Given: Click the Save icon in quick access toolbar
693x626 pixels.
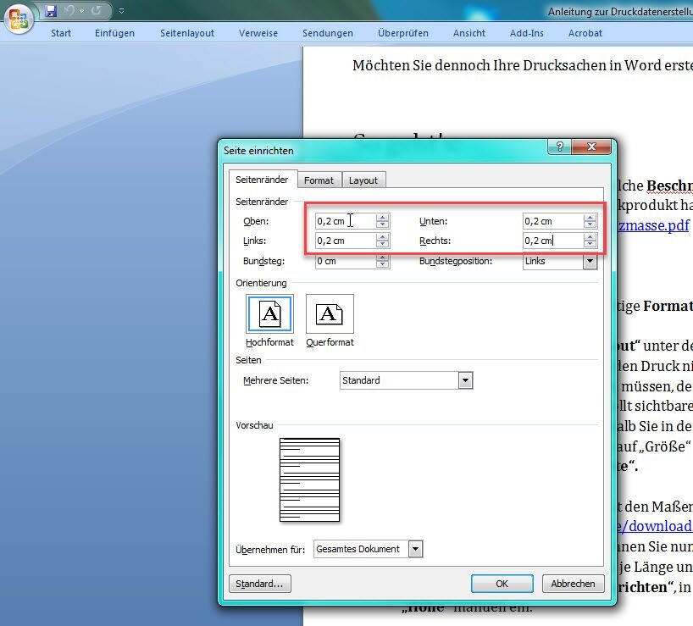Looking at the screenshot, I should click(51, 11).
